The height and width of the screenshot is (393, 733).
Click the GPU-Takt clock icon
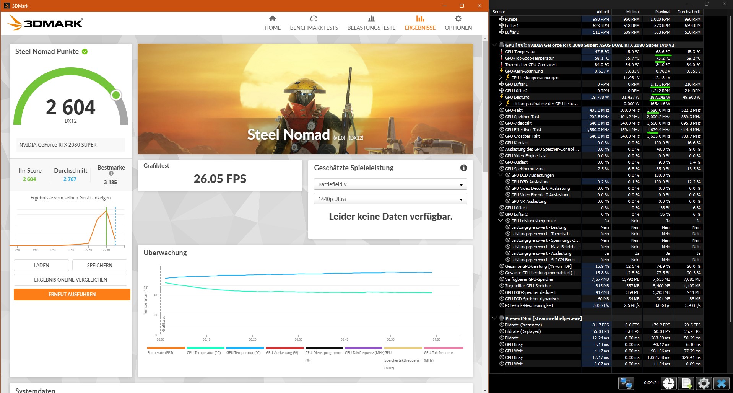[x=502, y=110]
